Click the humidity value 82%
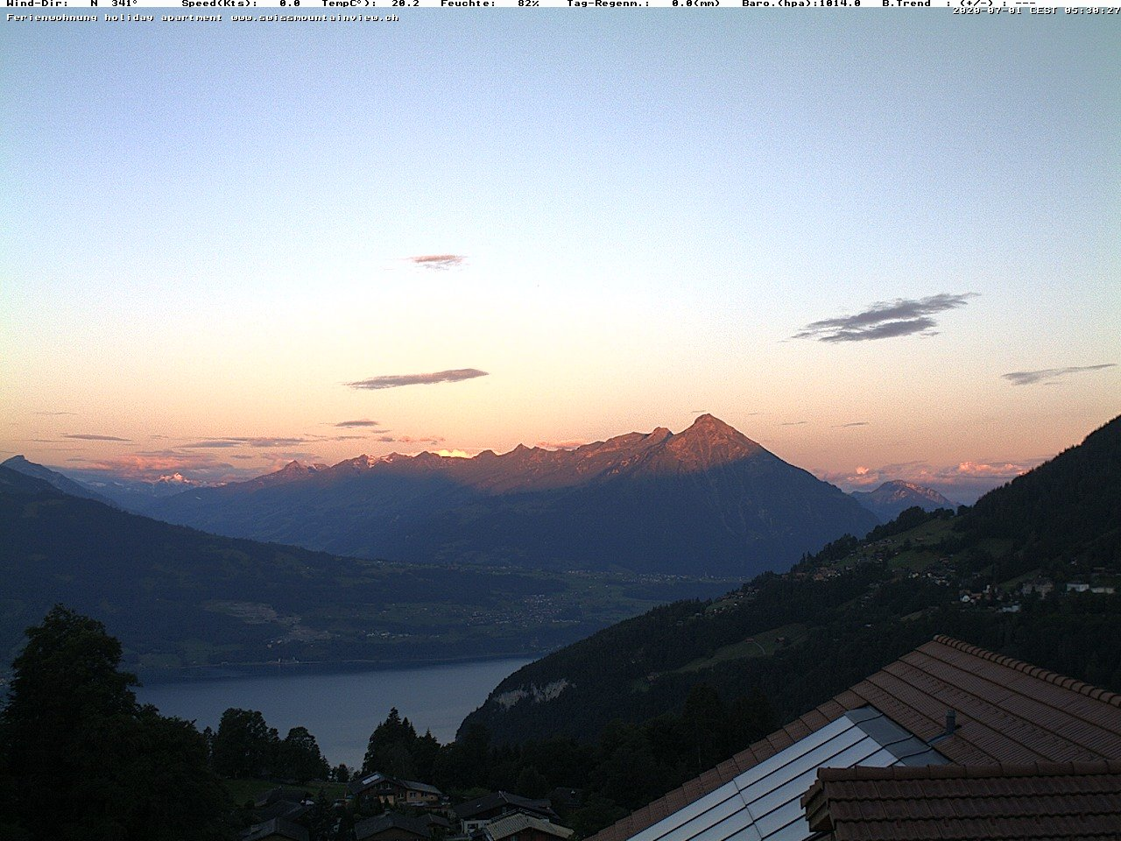This screenshot has width=1121, height=841. 528,4
